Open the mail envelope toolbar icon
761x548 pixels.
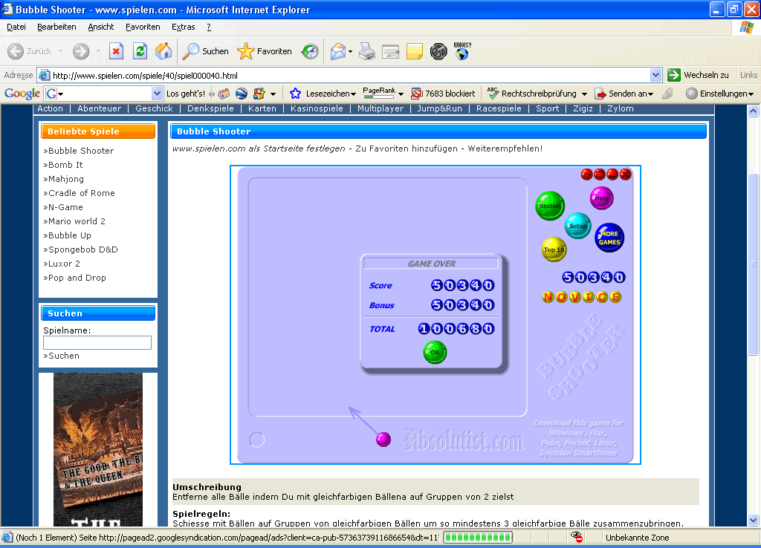tap(338, 51)
